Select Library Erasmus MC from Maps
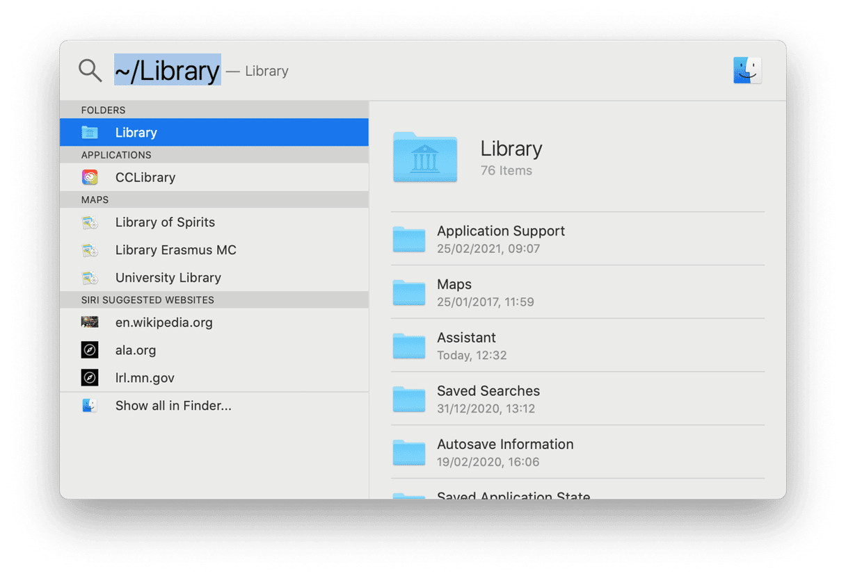 click(175, 249)
